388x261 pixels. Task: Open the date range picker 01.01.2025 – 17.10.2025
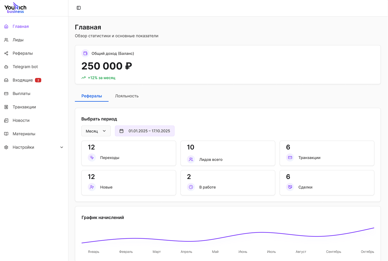[145, 131]
